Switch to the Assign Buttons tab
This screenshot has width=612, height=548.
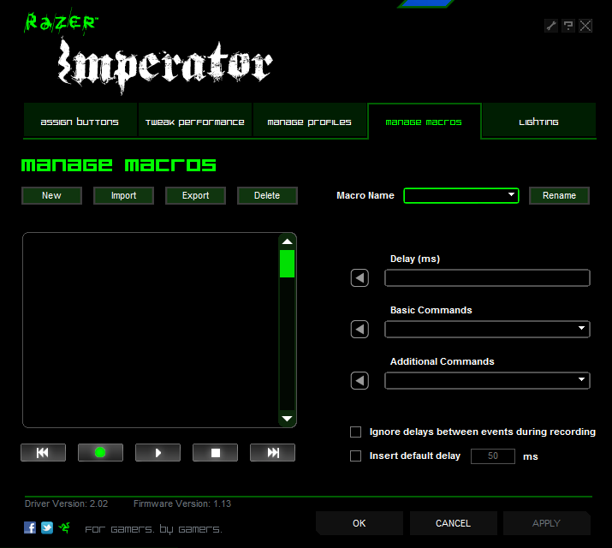(x=80, y=122)
